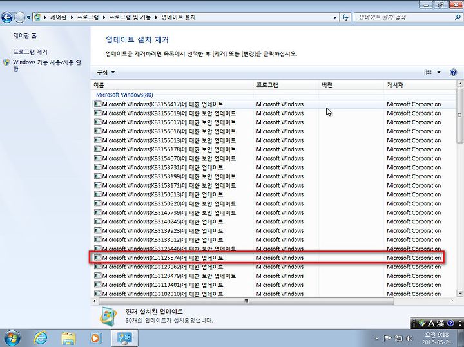464x347 pixels.
Task: Select the KB3150513 update row
Action: pos(274,194)
